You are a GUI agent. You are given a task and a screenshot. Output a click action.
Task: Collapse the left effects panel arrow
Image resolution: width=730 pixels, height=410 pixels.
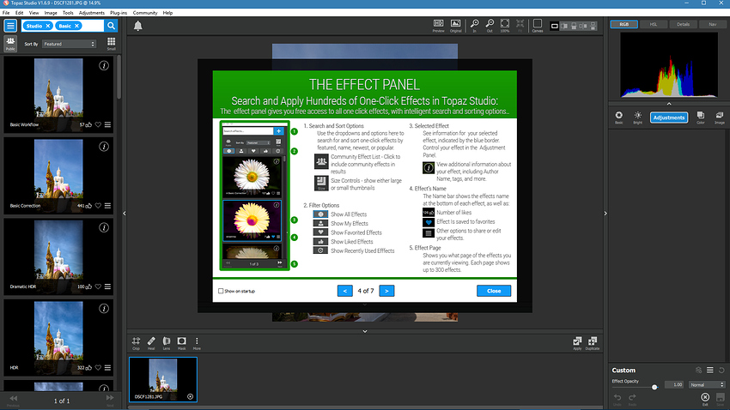125,214
